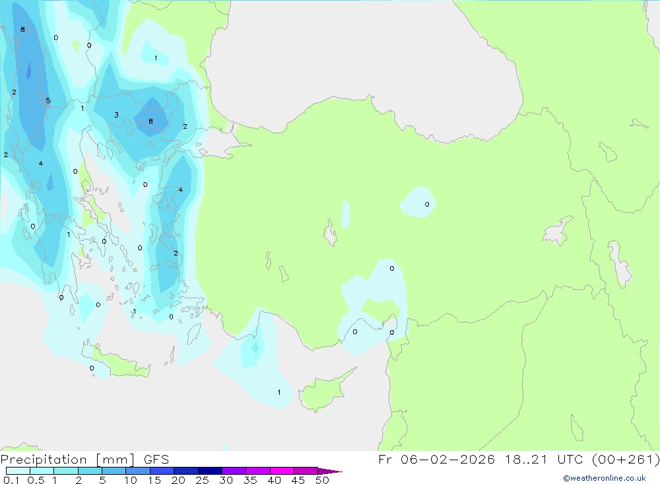Select the 20–25 mm dark blue legend swatch
This screenshot has height=484, width=660.
[x=186, y=471]
